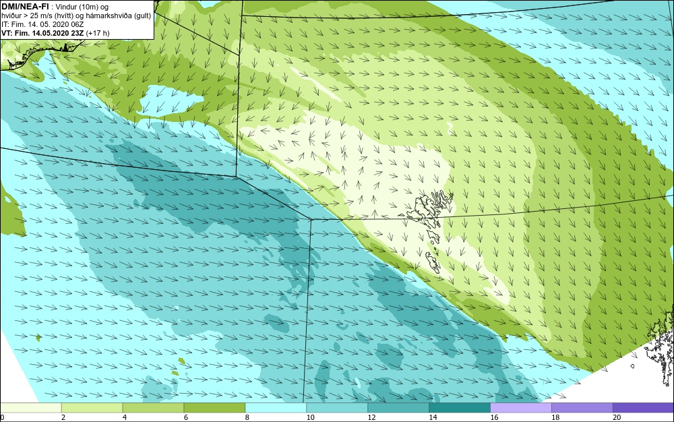Click the legend label '6'
The width and height of the screenshot is (674, 422).
click(186, 417)
